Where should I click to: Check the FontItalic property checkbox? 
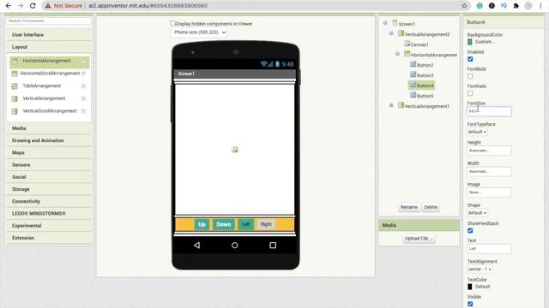[x=470, y=93]
